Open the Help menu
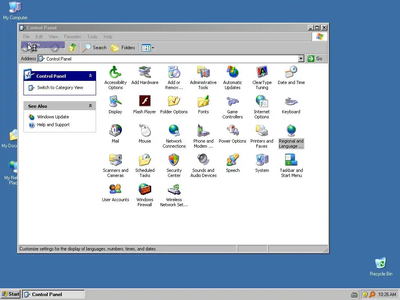 [x=108, y=37]
